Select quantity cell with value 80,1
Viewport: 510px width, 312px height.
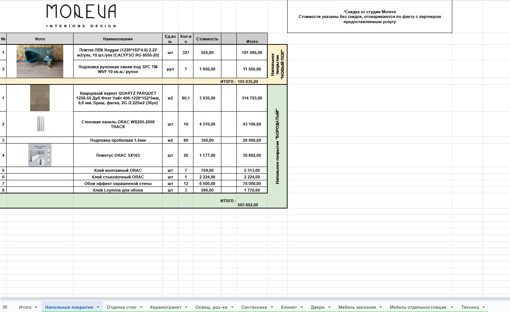[186, 98]
